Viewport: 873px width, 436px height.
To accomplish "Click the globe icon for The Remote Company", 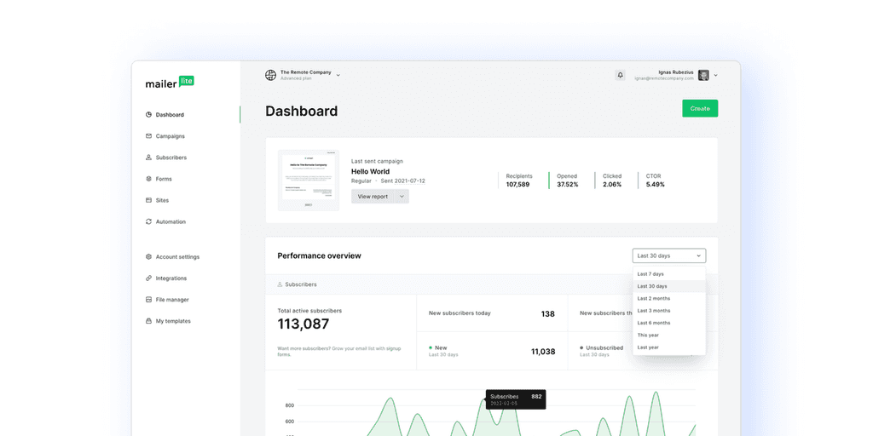I will click(x=270, y=75).
